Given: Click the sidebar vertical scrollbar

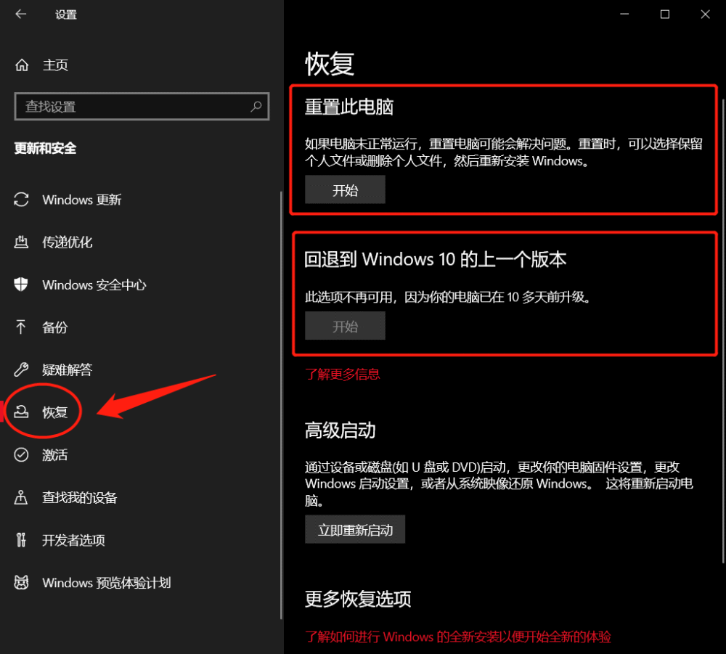Looking at the screenshot, I should tap(281, 405).
